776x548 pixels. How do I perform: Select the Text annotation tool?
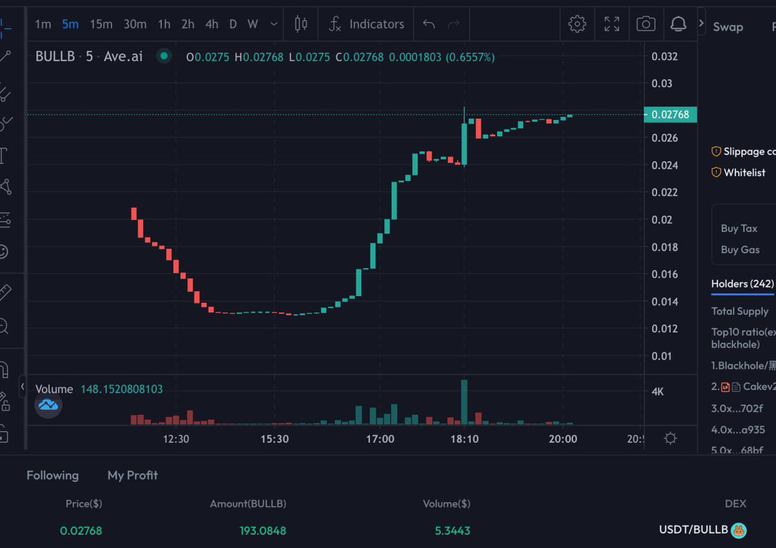coord(4,156)
